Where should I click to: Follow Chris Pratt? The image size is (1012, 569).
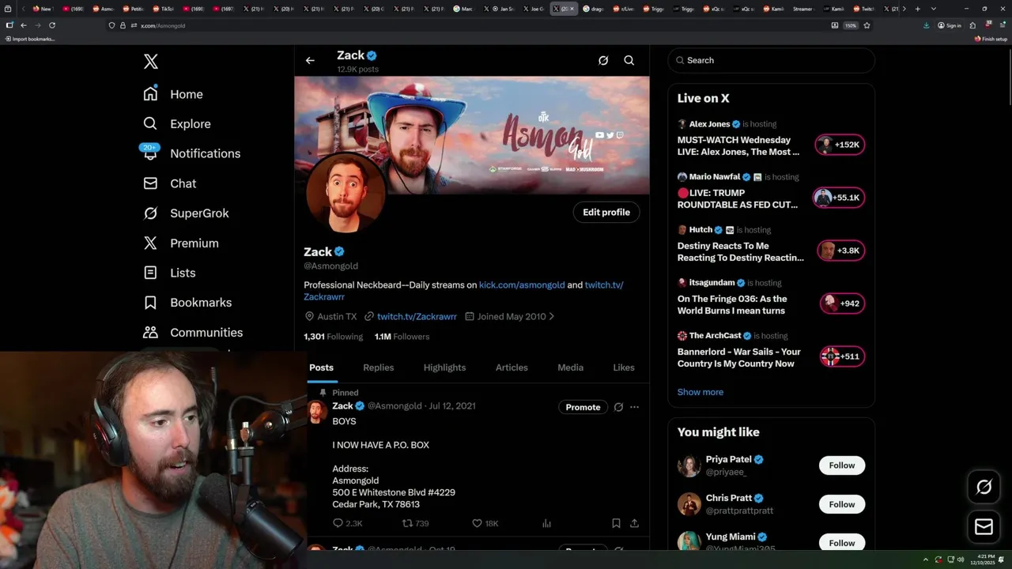pyautogui.click(x=841, y=504)
